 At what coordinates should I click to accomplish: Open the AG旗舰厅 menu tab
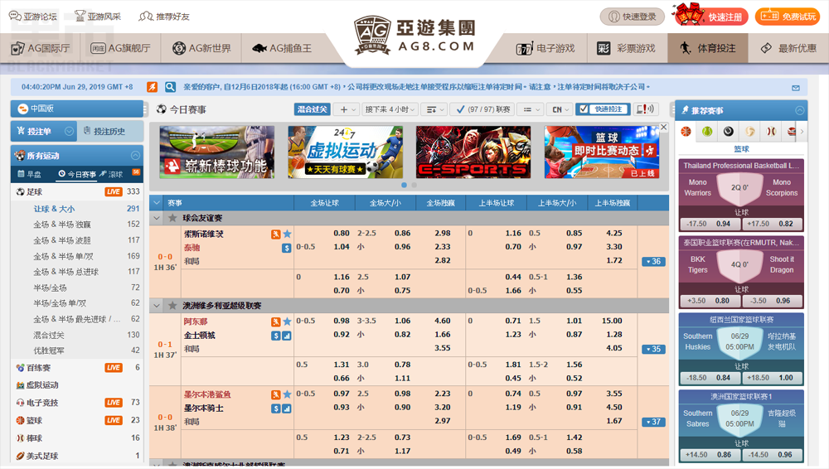(120, 48)
